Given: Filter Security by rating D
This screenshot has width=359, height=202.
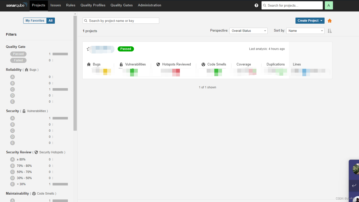Looking at the screenshot, I should pos(13,137).
